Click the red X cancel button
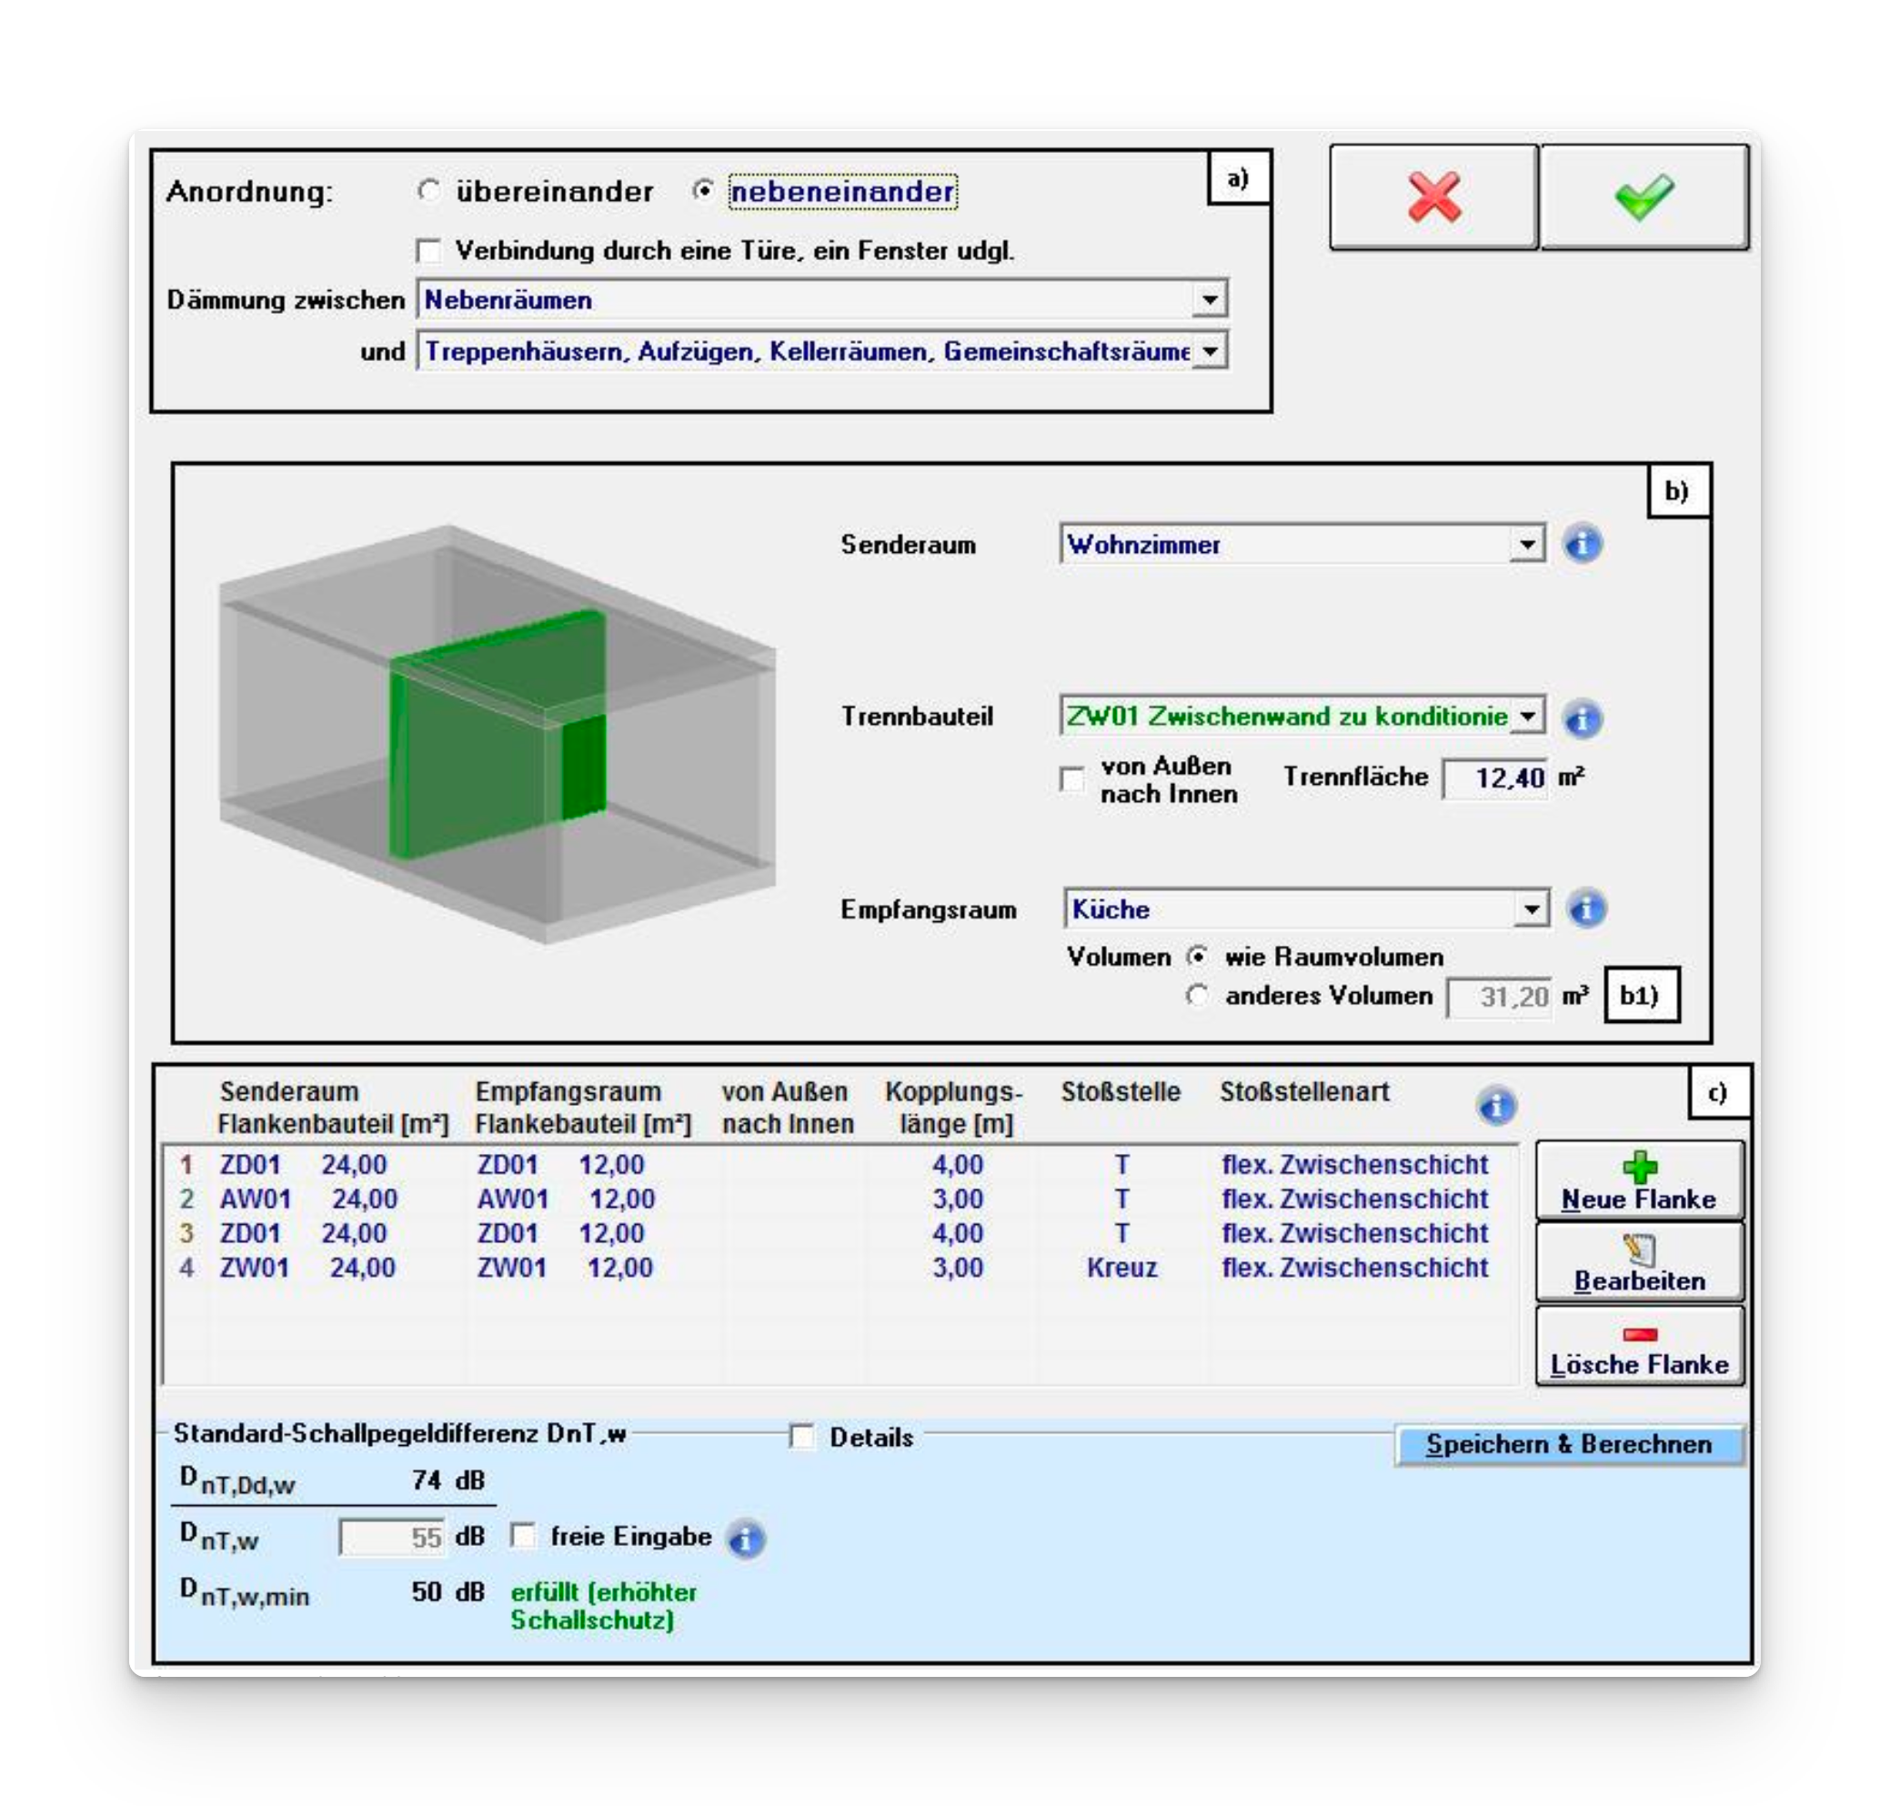The height and width of the screenshot is (1806, 1890). [x=1433, y=197]
